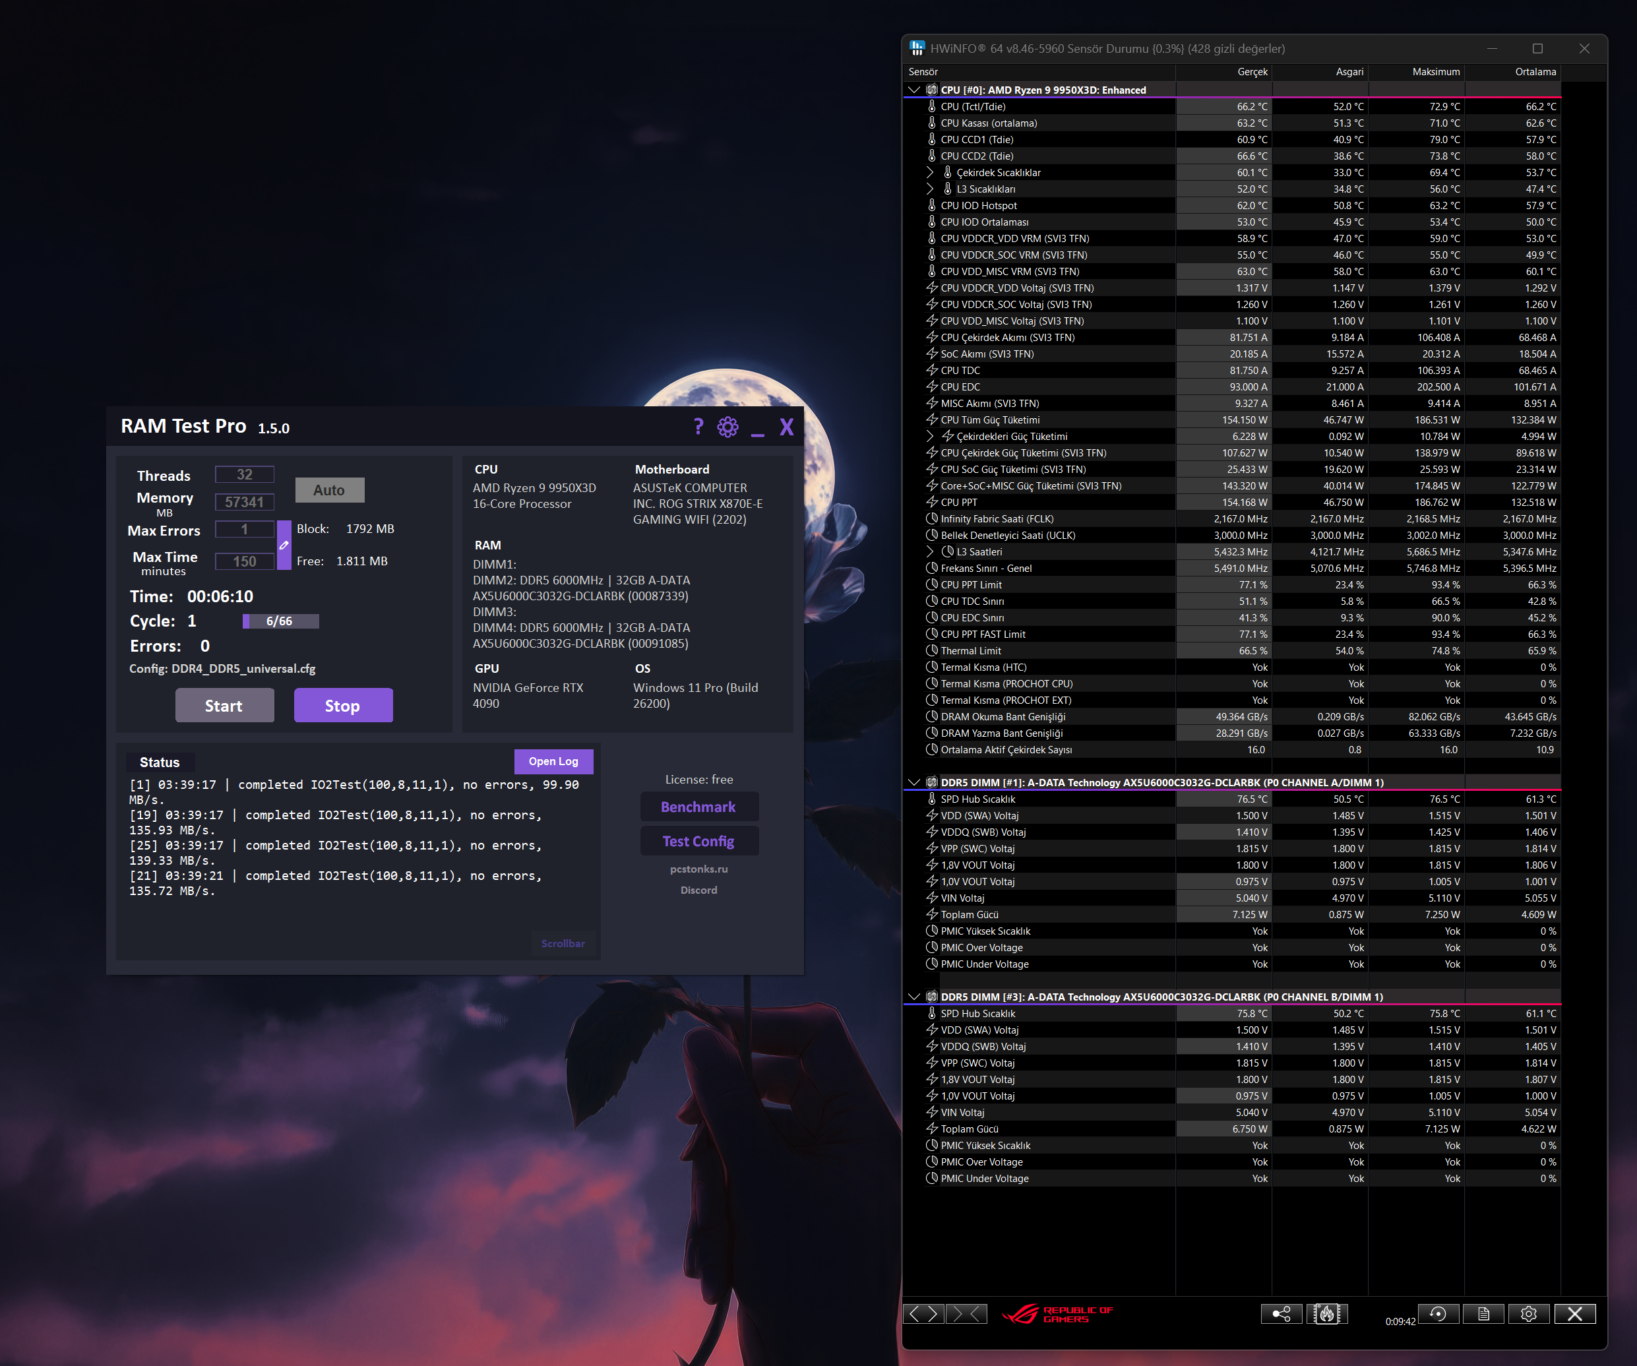Click the Maksimum column header
The width and height of the screenshot is (1637, 1366).
click(1417, 72)
